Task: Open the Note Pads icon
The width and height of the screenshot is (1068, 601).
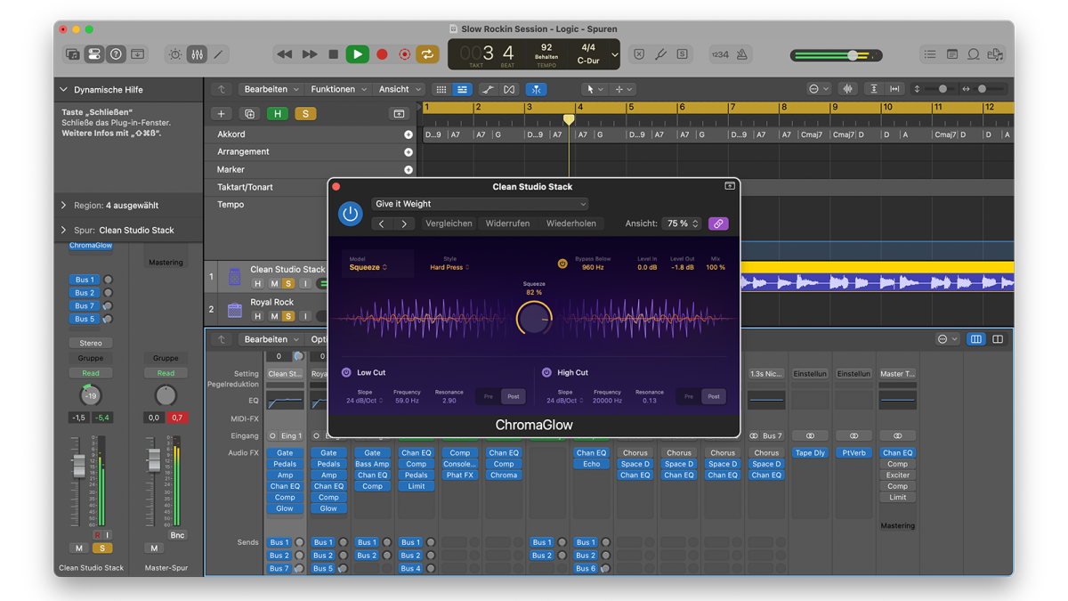Action: [951, 54]
